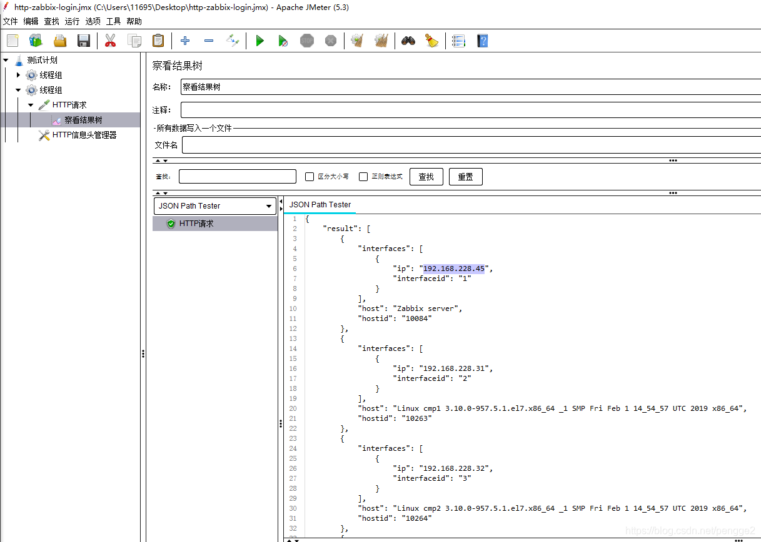This screenshot has width=761, height=542.
Task: Open the 文件 menu
Action: pos(11,21)
